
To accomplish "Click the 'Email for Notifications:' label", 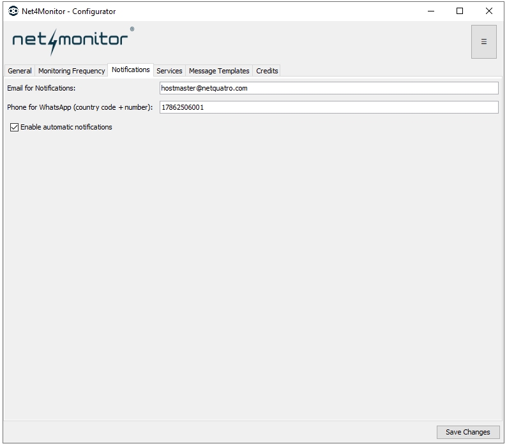I will (41, 88).
